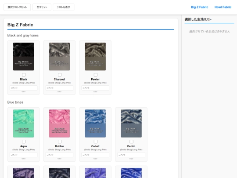This screenshot has width=237, height=178.
Task: Click the Denim fabric name label
Action: coord(131,146)
